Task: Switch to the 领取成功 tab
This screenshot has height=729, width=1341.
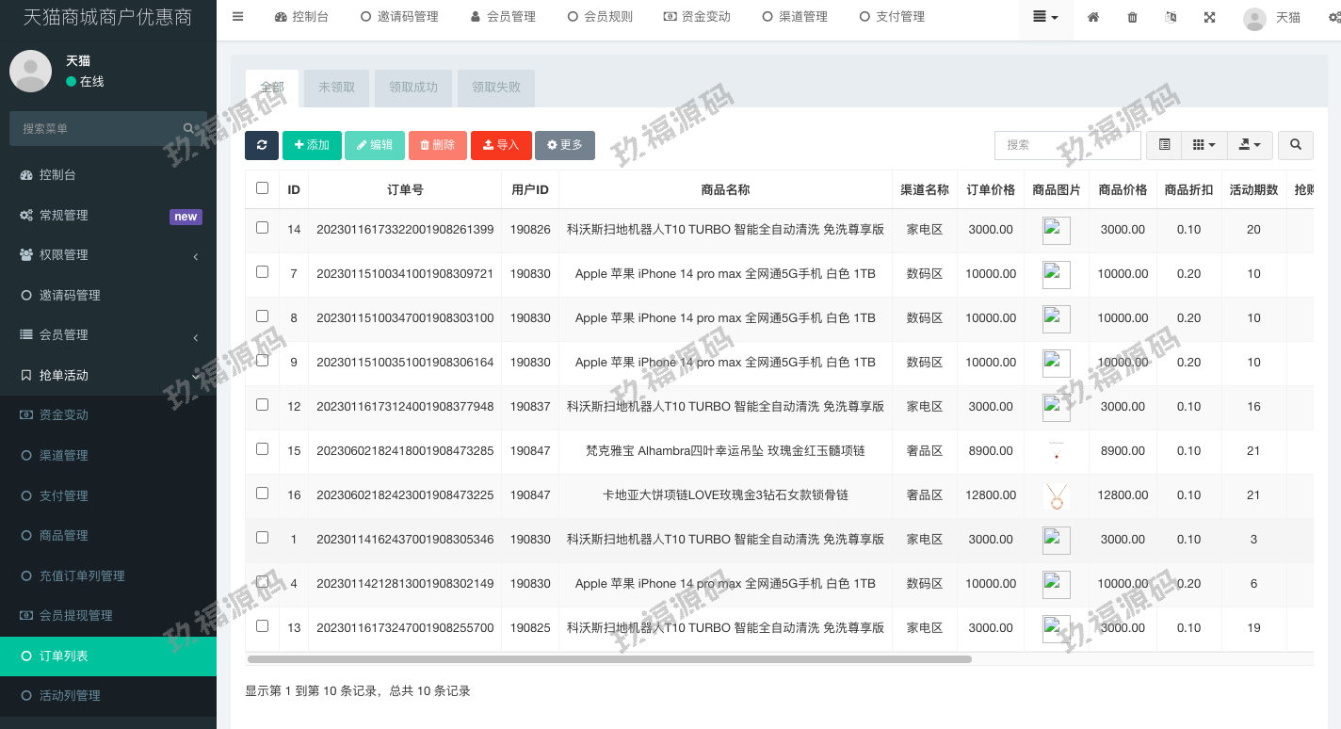Action: pos(413,88)
